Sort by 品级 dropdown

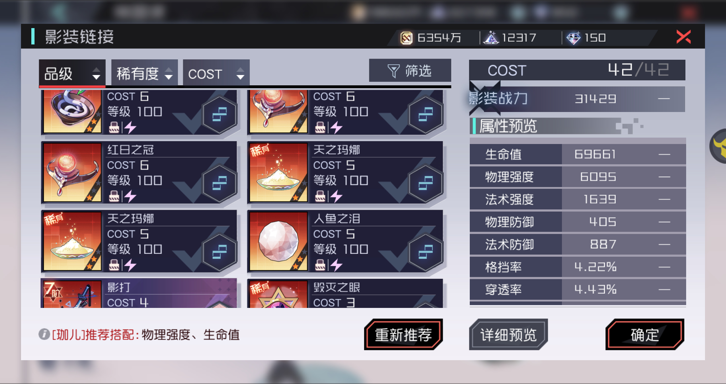72,73
